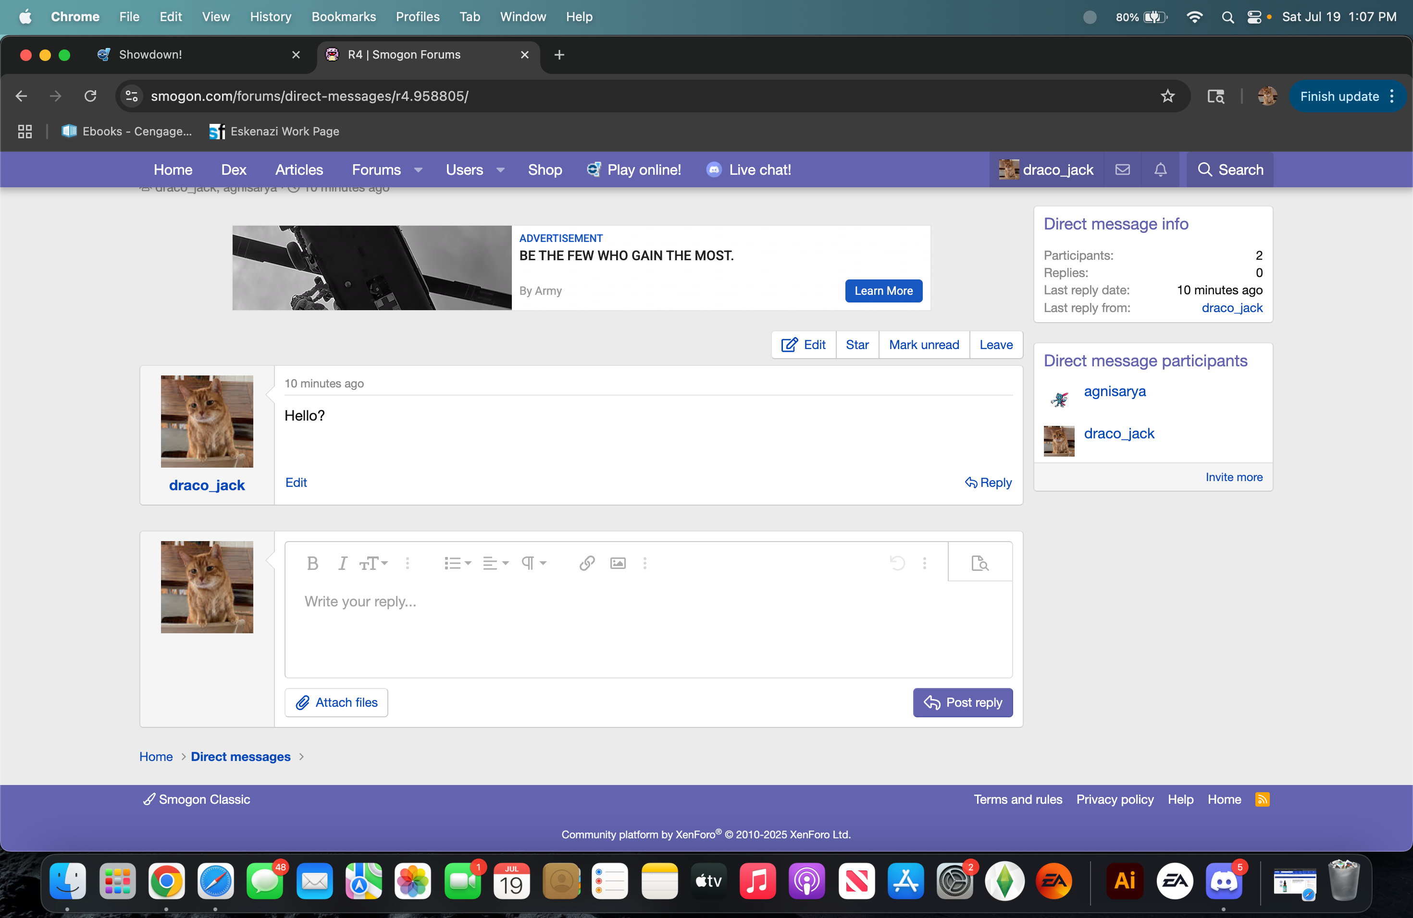The height and width of the screenshot is (918, 1413).
Task: Open the Bookmarks menu in the menu bar
Action: [x=343, y=17]
